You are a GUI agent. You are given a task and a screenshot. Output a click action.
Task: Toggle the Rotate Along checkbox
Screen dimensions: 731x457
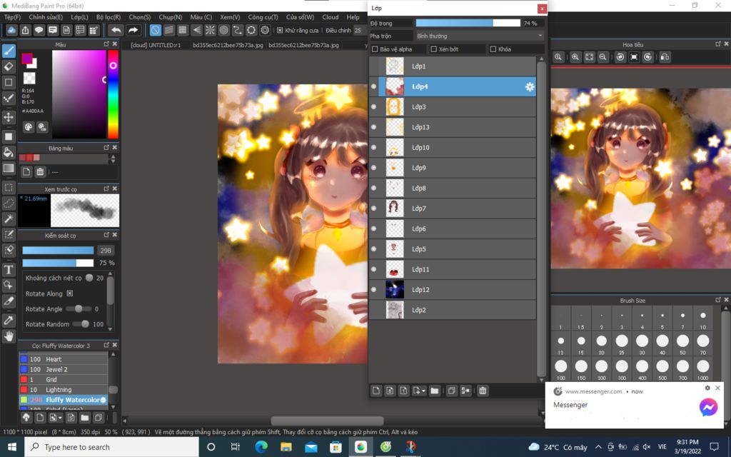pyautogui.click(x=70, y=293)
